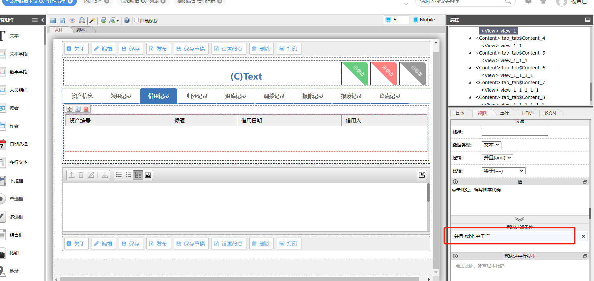Click the blue save icon in the designer toolbar

coord(53,21)
